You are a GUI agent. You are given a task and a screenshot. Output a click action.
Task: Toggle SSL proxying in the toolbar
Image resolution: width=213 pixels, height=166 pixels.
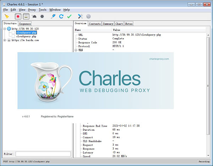click(x=26, y=17)
